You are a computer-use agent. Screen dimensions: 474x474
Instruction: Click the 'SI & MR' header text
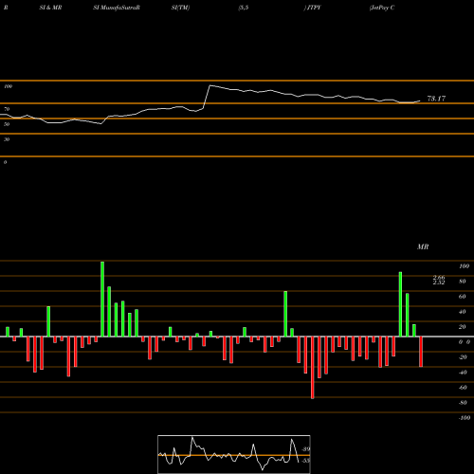50,8
